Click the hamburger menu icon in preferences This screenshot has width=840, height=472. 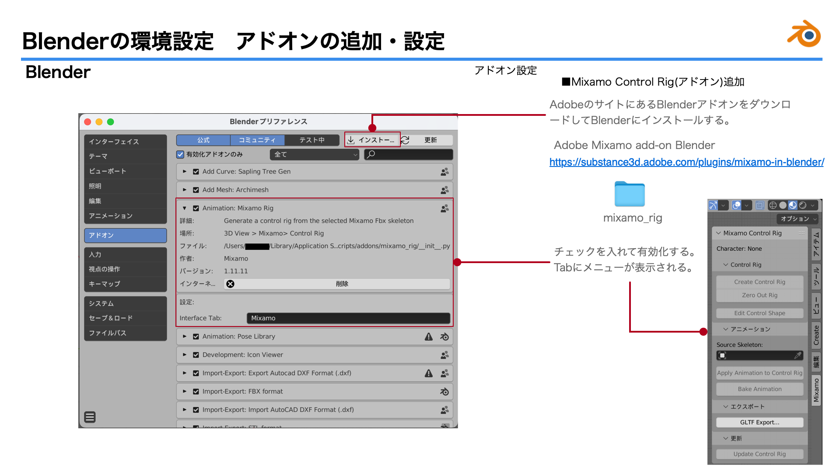pos(90,417)
